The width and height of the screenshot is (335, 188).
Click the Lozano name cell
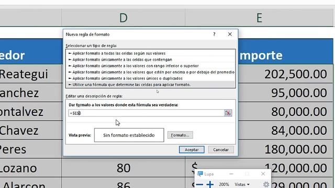click(x=31, y=168)
